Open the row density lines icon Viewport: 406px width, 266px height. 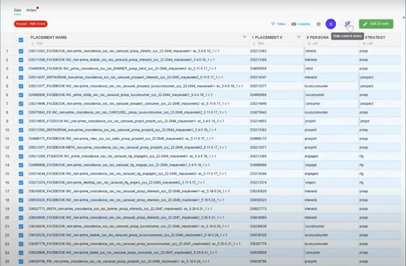318,24
